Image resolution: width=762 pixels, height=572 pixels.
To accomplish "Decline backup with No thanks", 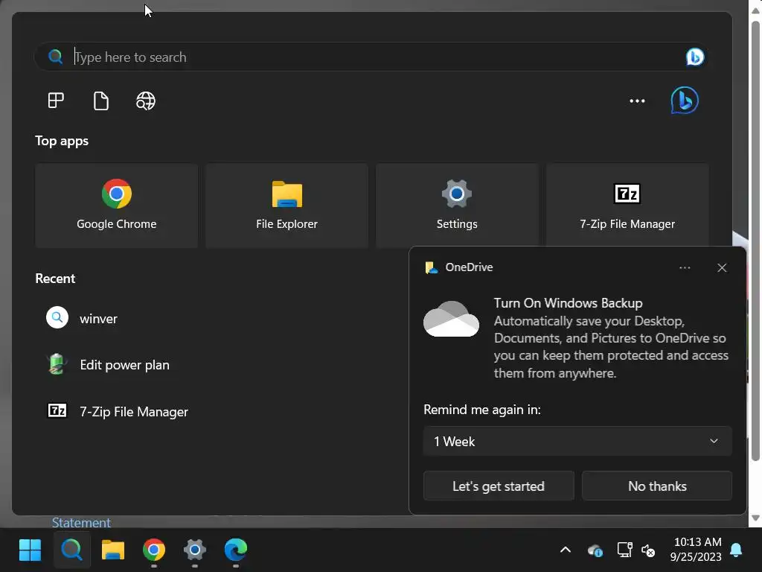I will pos(657,486).
